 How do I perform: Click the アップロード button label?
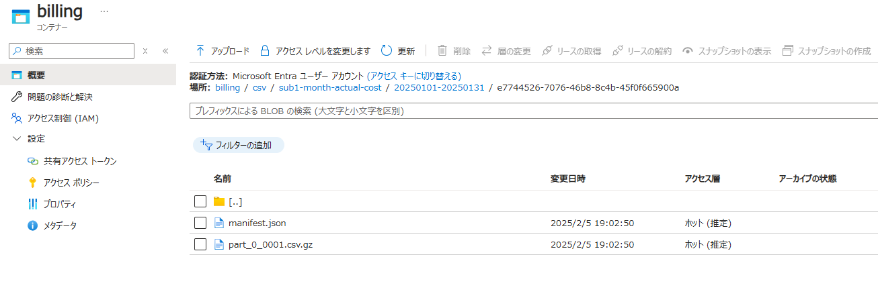(230, 51)
